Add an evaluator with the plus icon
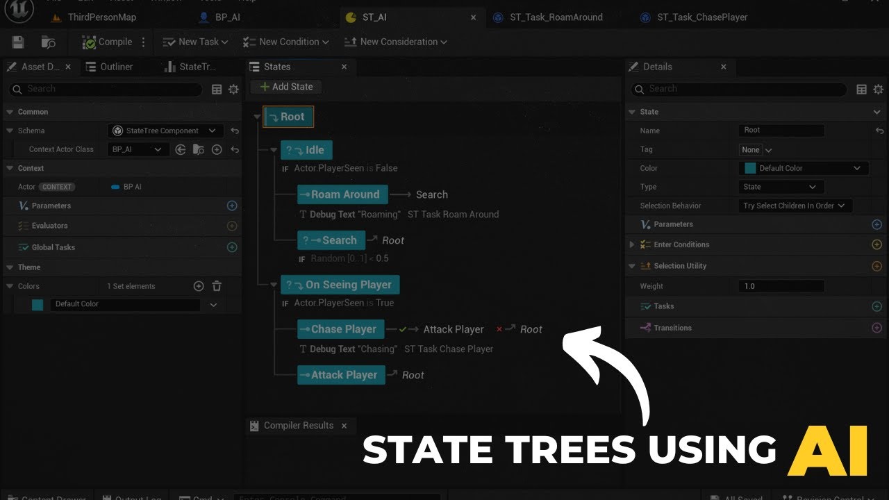The height and width of the screenshot is (500, 889). click(x=232, y=226)
